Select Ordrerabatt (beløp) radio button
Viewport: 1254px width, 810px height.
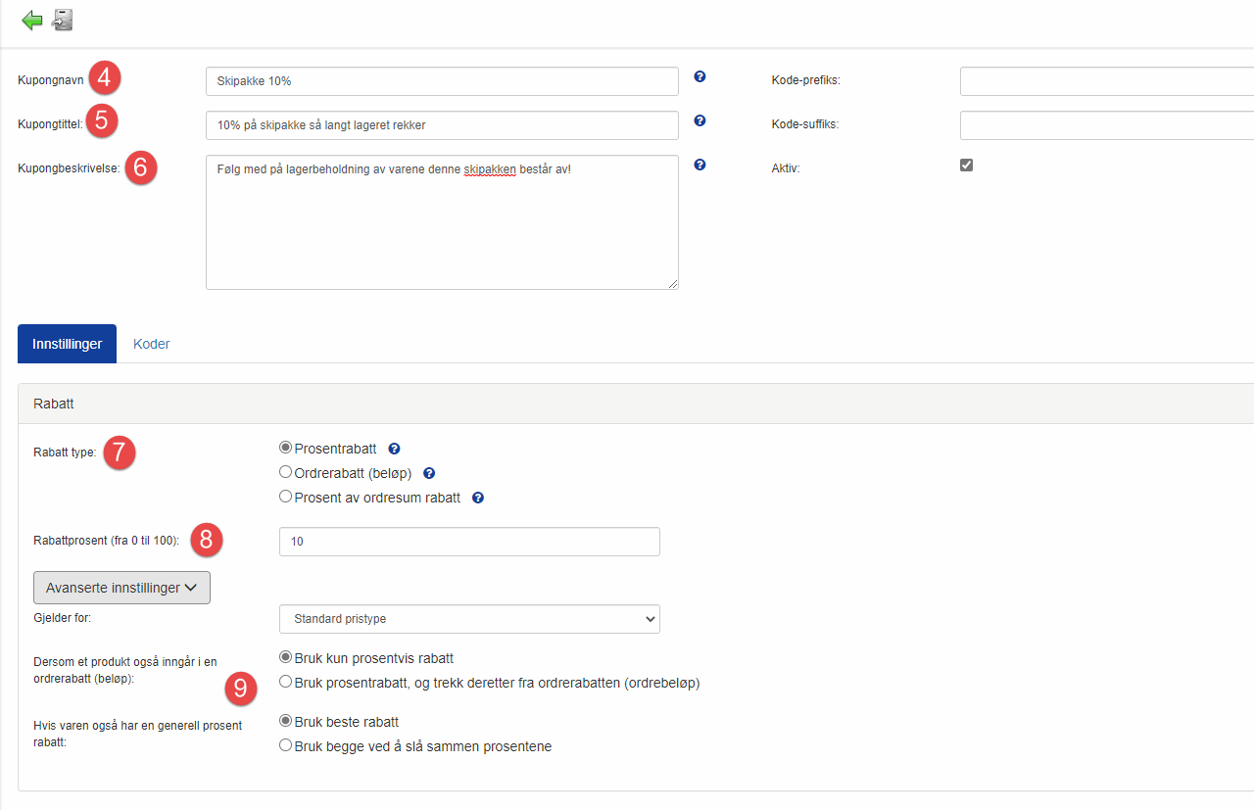click(286, 472)
